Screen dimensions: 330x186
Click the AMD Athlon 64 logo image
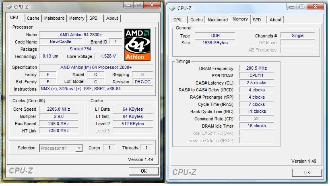tap(137, 45)
